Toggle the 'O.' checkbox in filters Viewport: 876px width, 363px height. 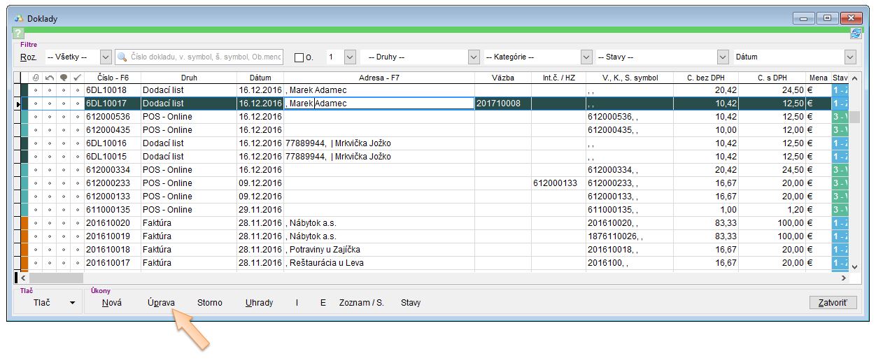pyautogui.click(x=299, y=57)
